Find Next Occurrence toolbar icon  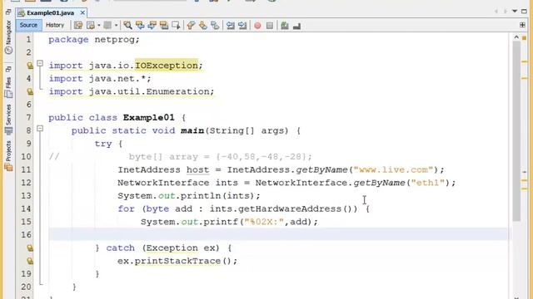pyautogui.click(x=152, y=26)
